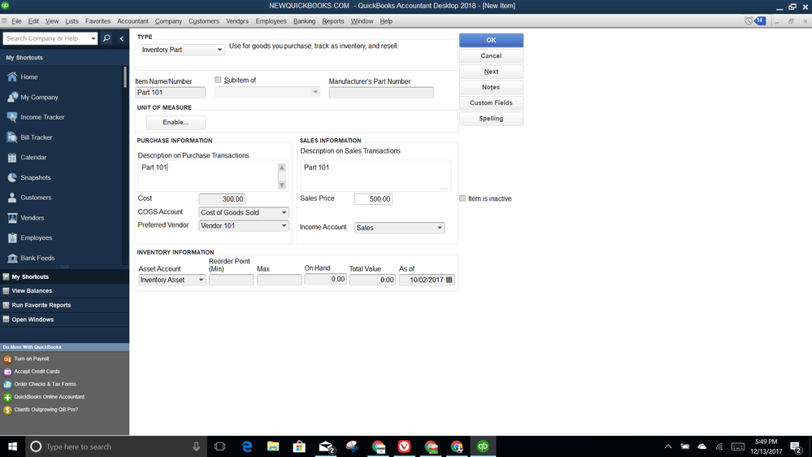
Task: Click the On Hand field
Action: click(325, 279)
